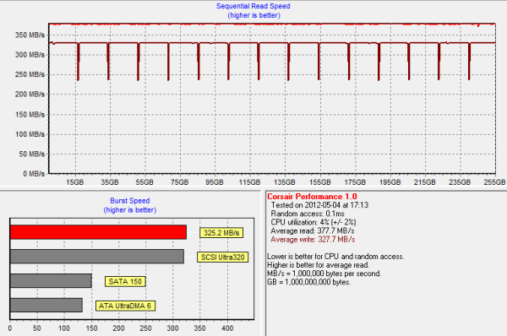The width and height of the screenshot is (507, 336).
Task: Click the '135GB' x-axis label
Action: click(285, 182)
